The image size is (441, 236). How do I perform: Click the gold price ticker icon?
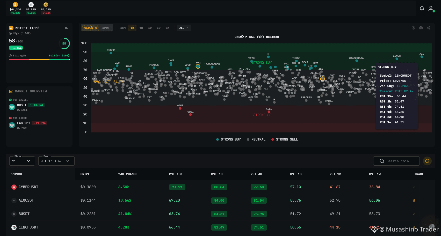[x=46, y=5]
